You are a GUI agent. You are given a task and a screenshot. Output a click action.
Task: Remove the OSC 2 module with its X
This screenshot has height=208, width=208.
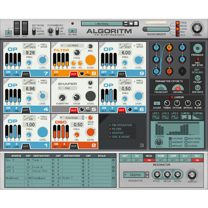(x=53, y=116)
